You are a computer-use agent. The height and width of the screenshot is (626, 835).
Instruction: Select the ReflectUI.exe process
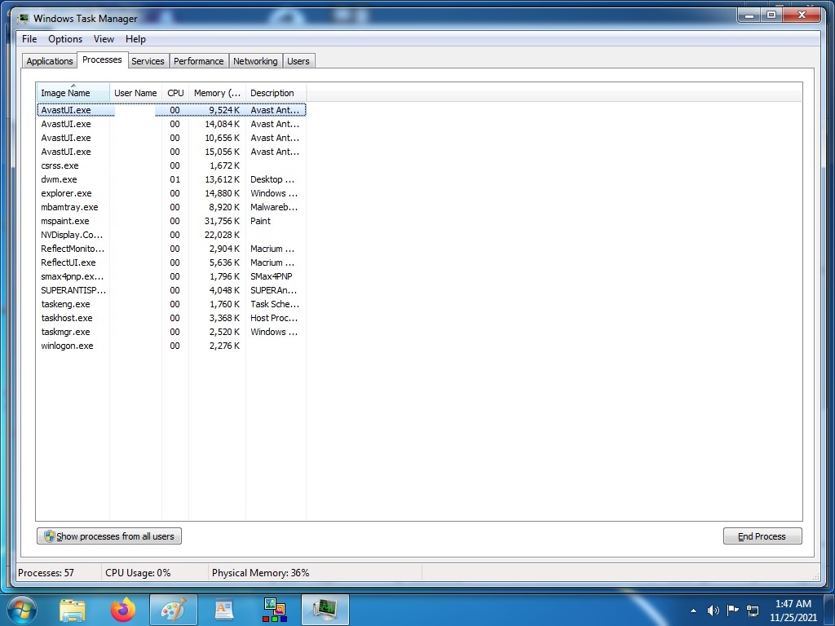171,262
